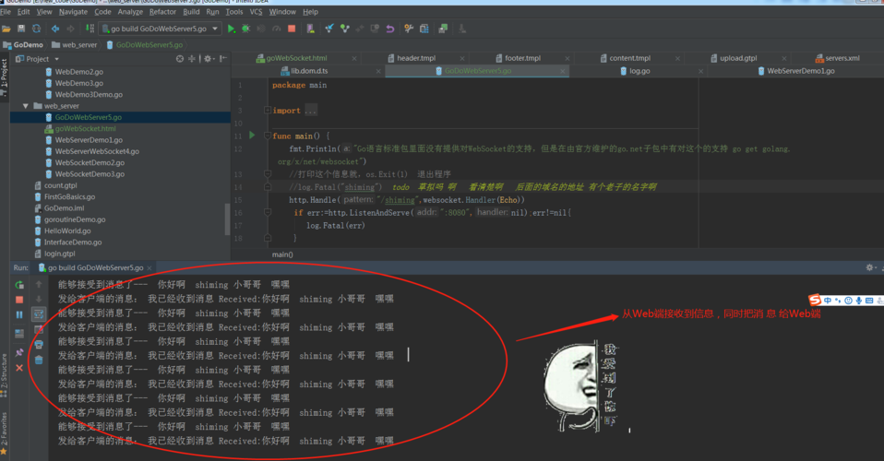This screenshot has width=884, height=461.
Task: Expand the folded import block
Action: coord(268,111)
